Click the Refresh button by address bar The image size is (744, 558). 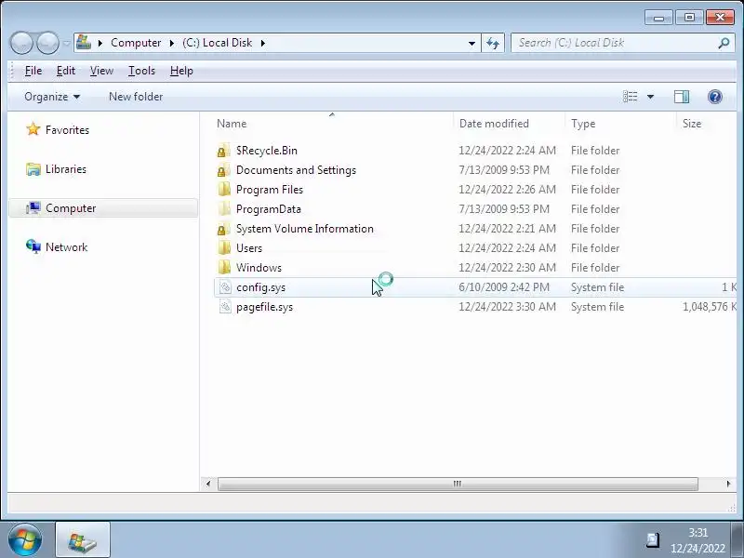(493, 43)
